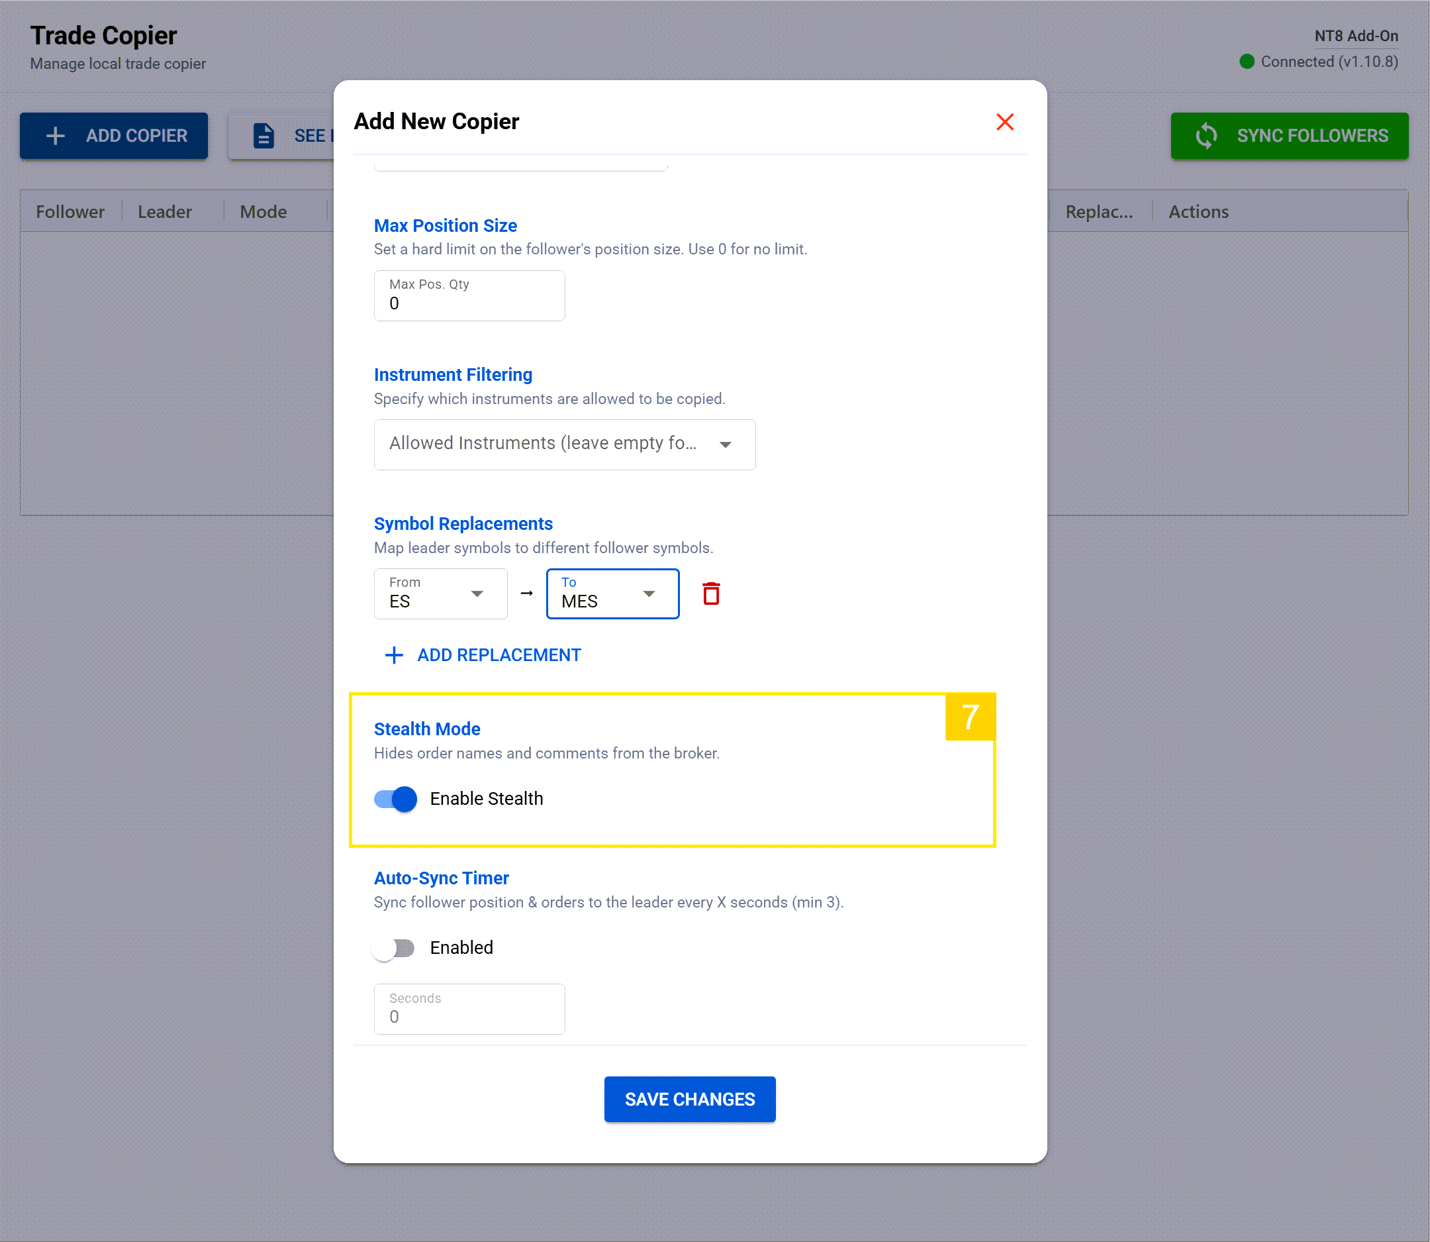Click the Actions column header

click(x=1198, y=211)
